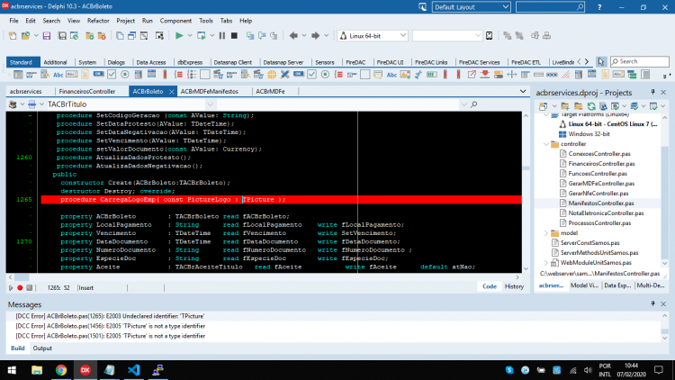Click the purple Save icon
Screen dimensions: 675x380
pyautogui.click(x=47, y=36)
